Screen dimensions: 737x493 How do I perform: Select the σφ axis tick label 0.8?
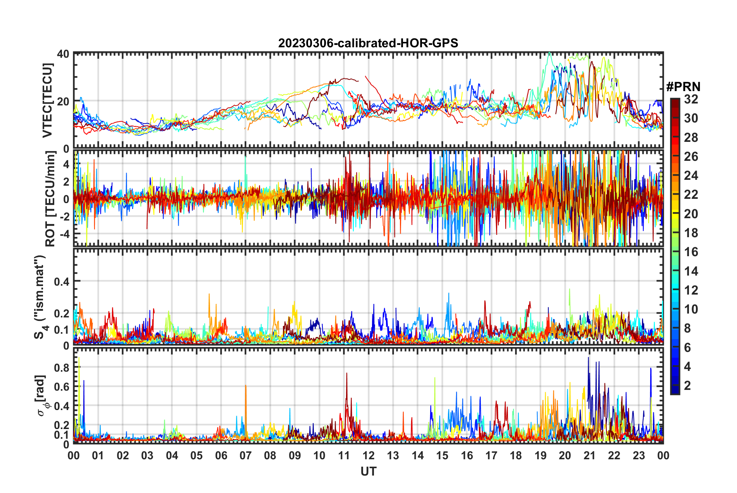point(62,367)
